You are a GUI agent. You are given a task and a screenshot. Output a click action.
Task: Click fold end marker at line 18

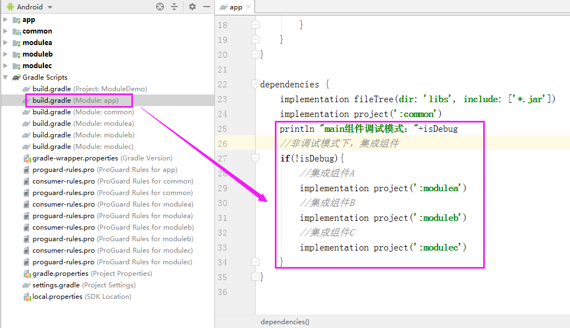[x=255, y=25]
